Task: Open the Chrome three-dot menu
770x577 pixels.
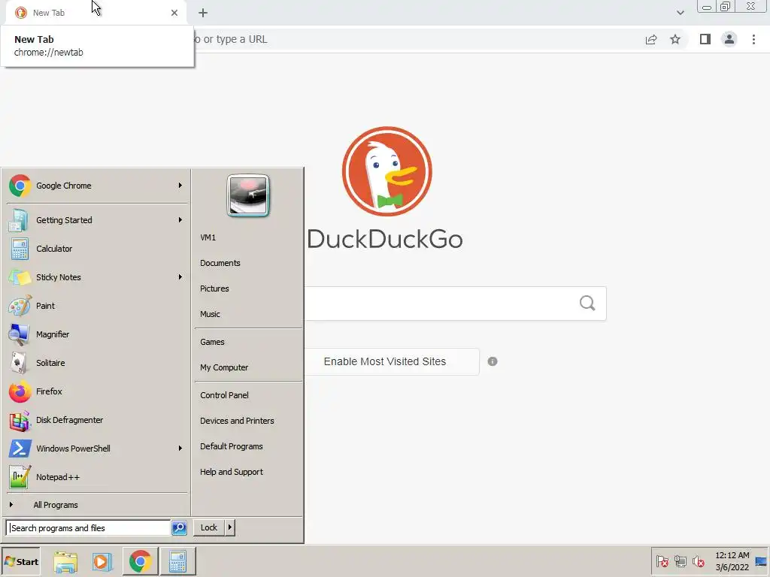Action: (753, 39)
